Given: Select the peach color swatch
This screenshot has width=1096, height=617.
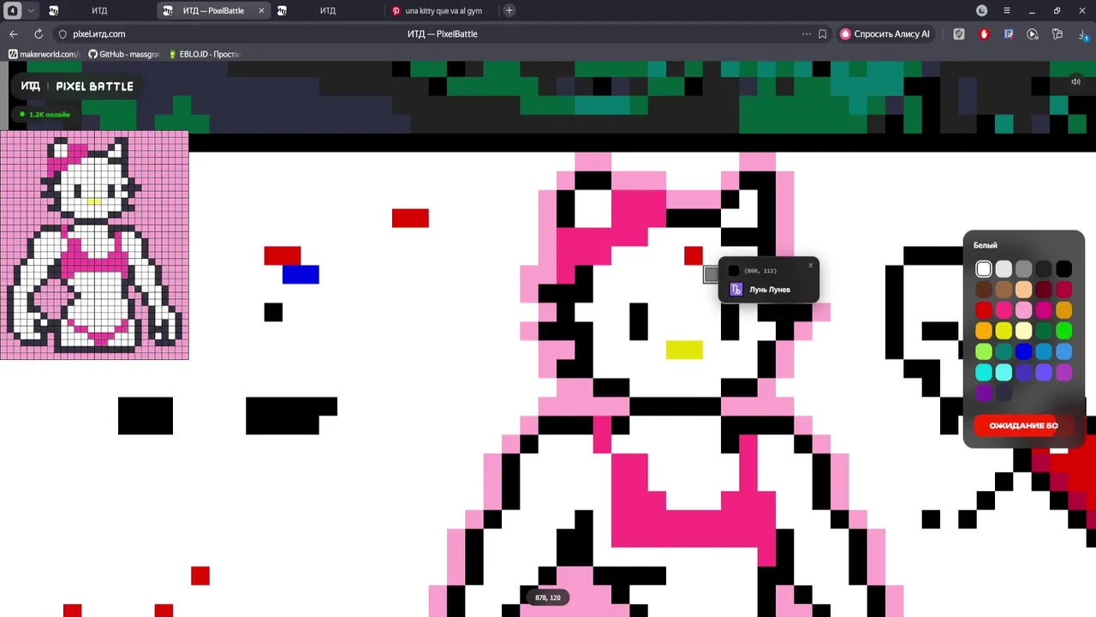Looking at the screenshot, I should pyautogui.click(x=1024, y=290).
